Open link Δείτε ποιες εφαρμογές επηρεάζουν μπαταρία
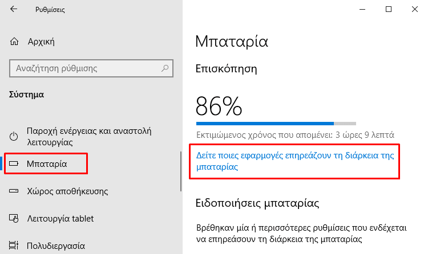This screenshot has width=428, height=254. click(x=295, y=161)
